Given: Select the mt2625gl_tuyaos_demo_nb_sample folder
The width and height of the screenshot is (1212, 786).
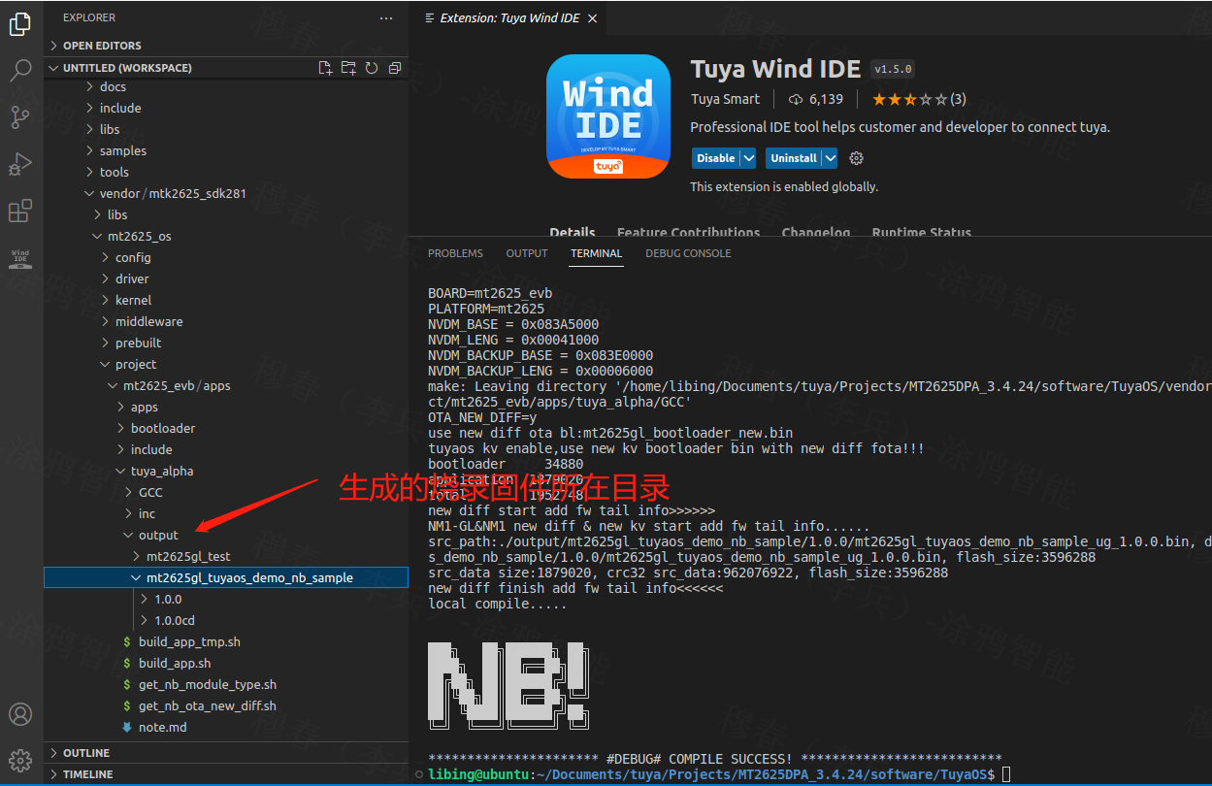Looking at the screenshot, I should pyautogui.click(x=226, y=577).
